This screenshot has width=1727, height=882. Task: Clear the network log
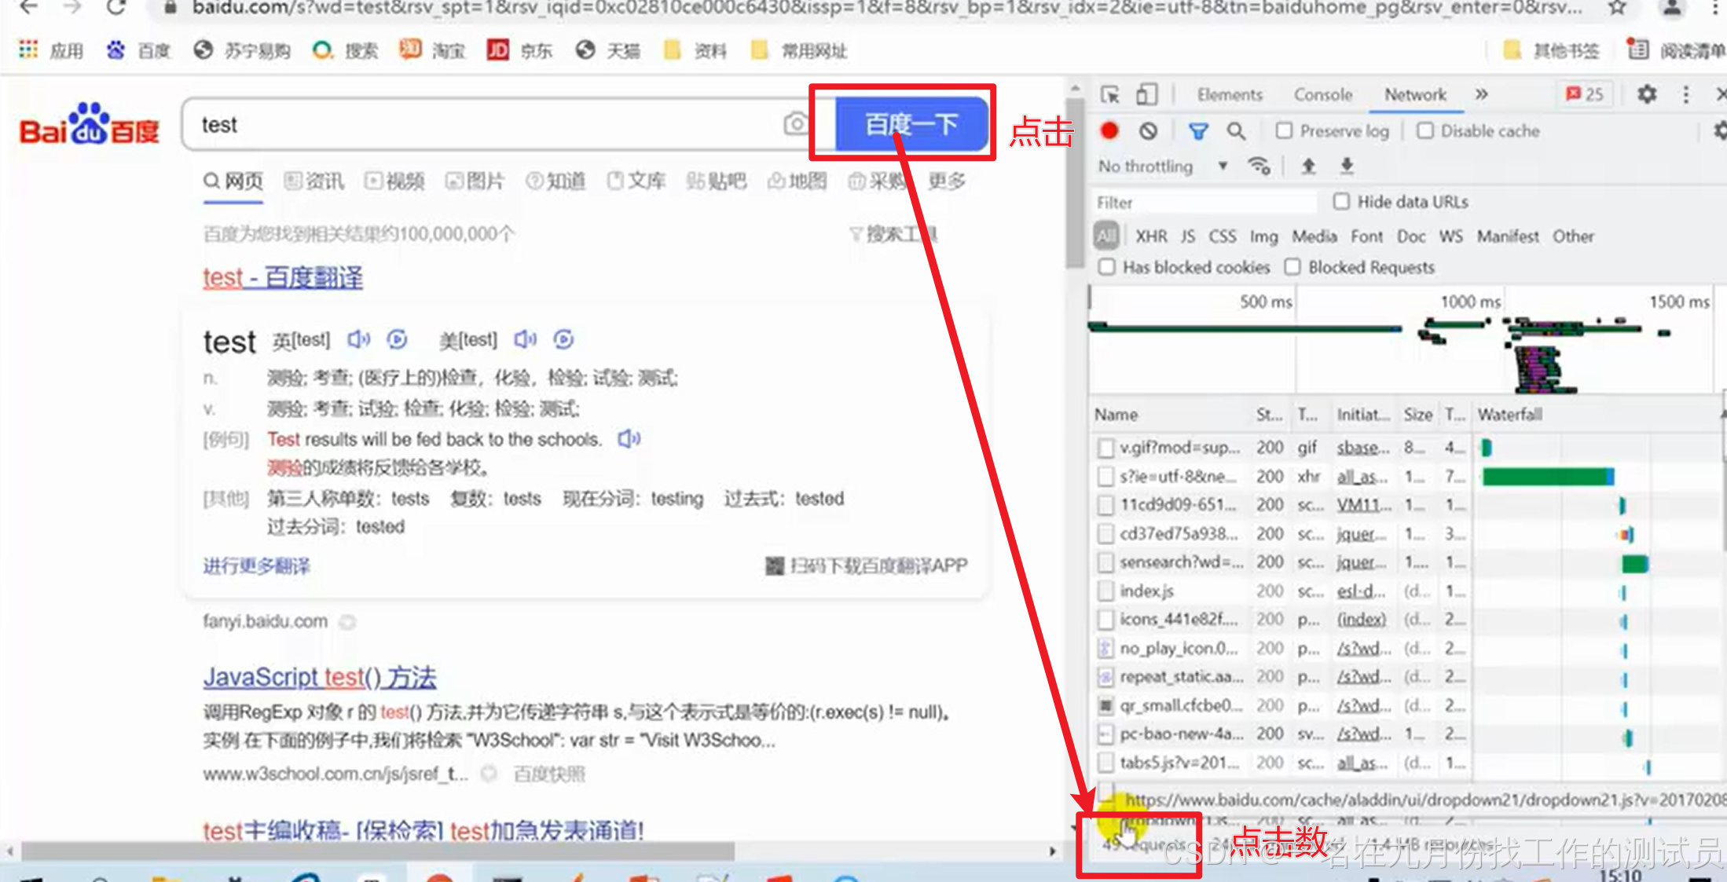pyautogui.click(x=1148, y=131)
